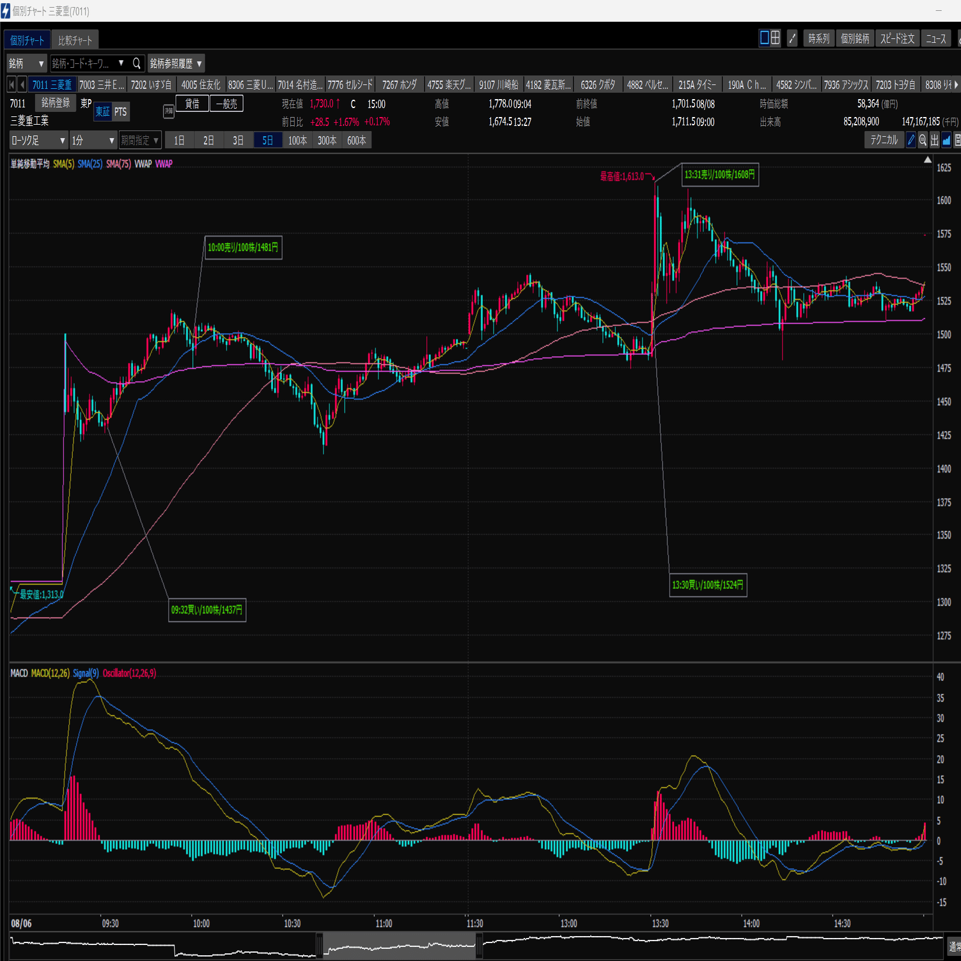Viewport: 961px width, 961px height.
Task: Open the 銘柄参照履歴 history dropdown
Action: click(x=176, y=63)
